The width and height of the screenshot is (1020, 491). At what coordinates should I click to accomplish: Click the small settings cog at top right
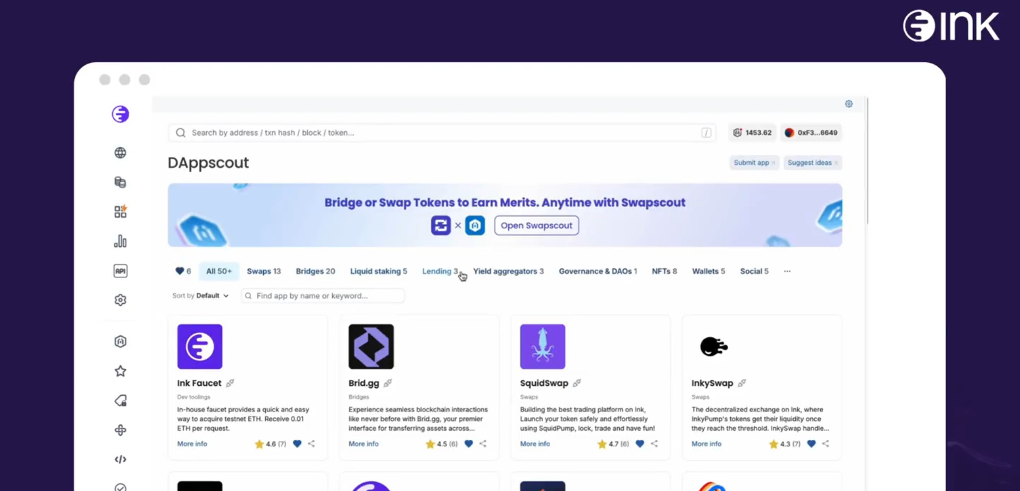(x=849, y=104)
